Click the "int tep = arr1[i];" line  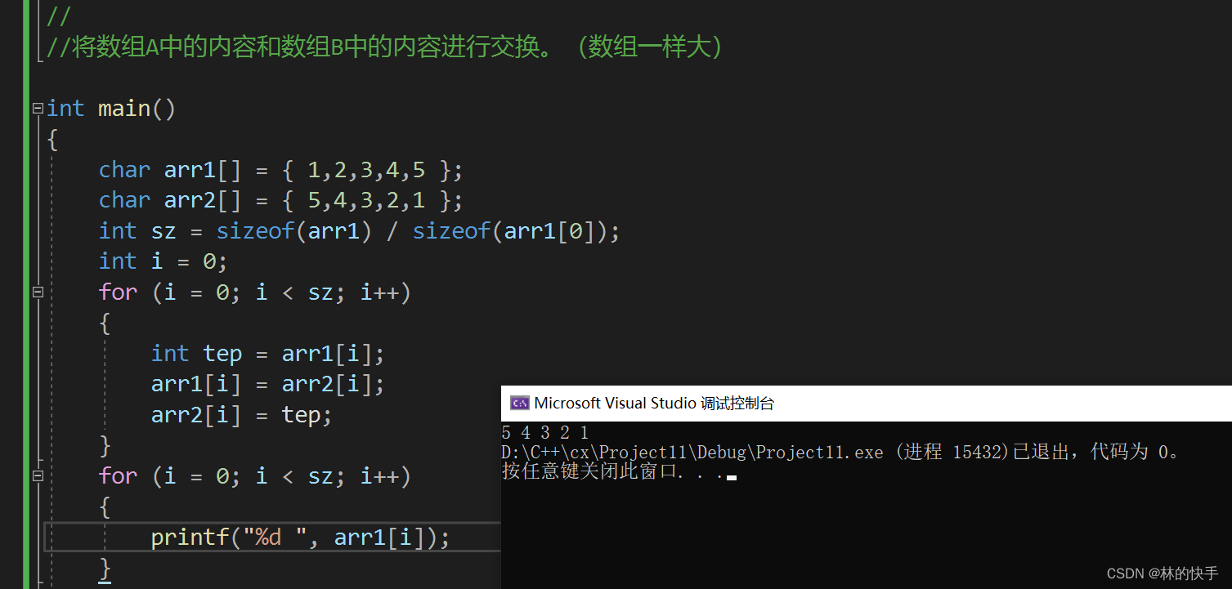click(x=268, y=354)
